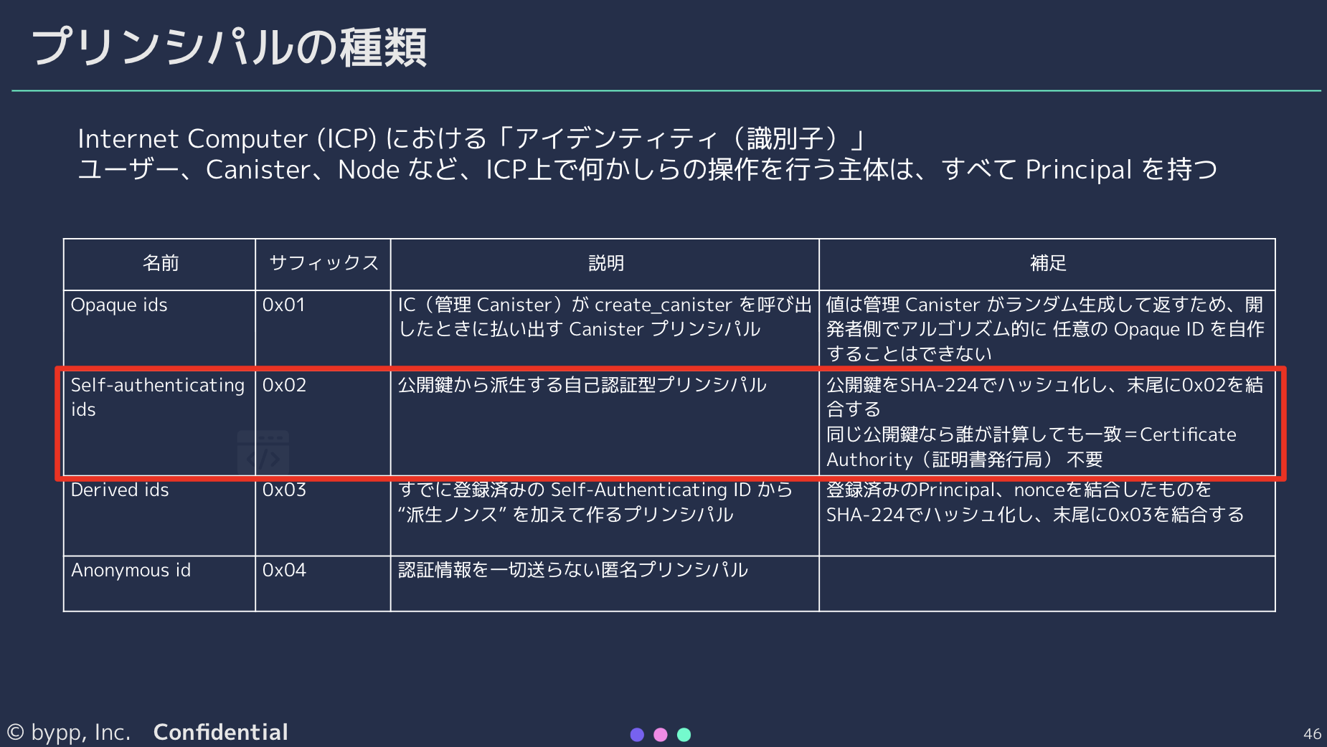Select the purple navigation dot
This screenshot has height=747, width=1327.
coord(638,733)
